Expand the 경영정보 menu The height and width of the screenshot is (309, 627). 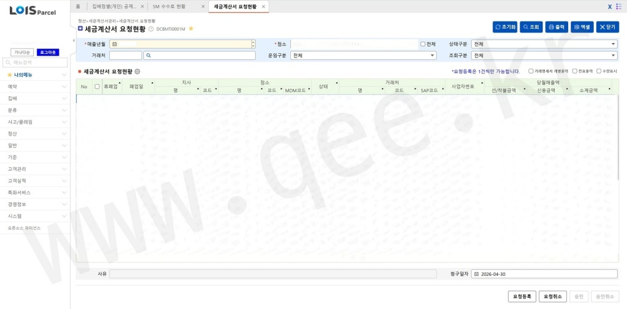(35, 204)
